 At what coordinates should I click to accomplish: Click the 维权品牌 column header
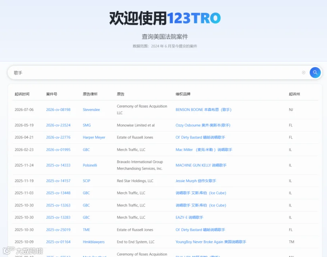[x=183, y=94]
